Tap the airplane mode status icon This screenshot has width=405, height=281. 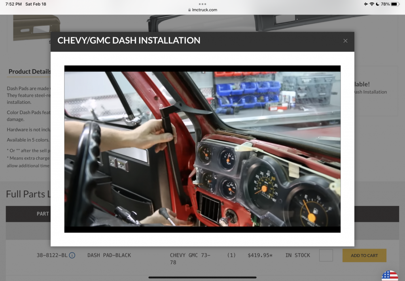366,4
